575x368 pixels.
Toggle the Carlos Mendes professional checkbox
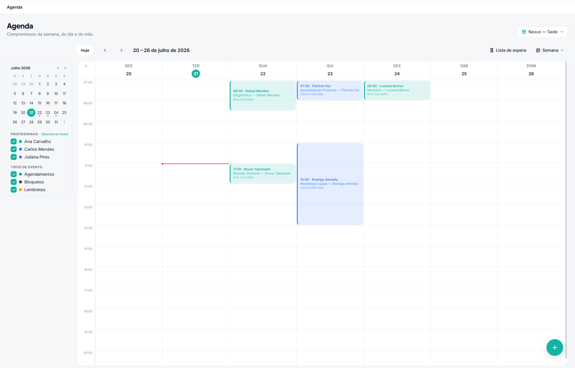coord(14,149)
